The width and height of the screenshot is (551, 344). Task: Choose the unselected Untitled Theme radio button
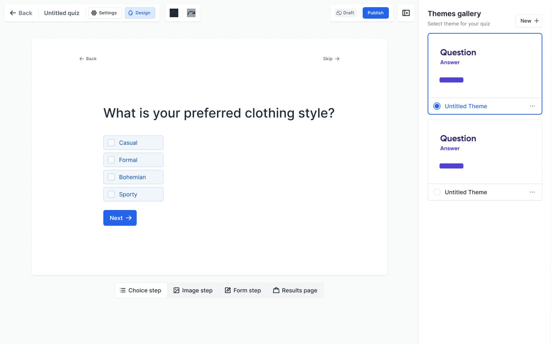point(437,192)
